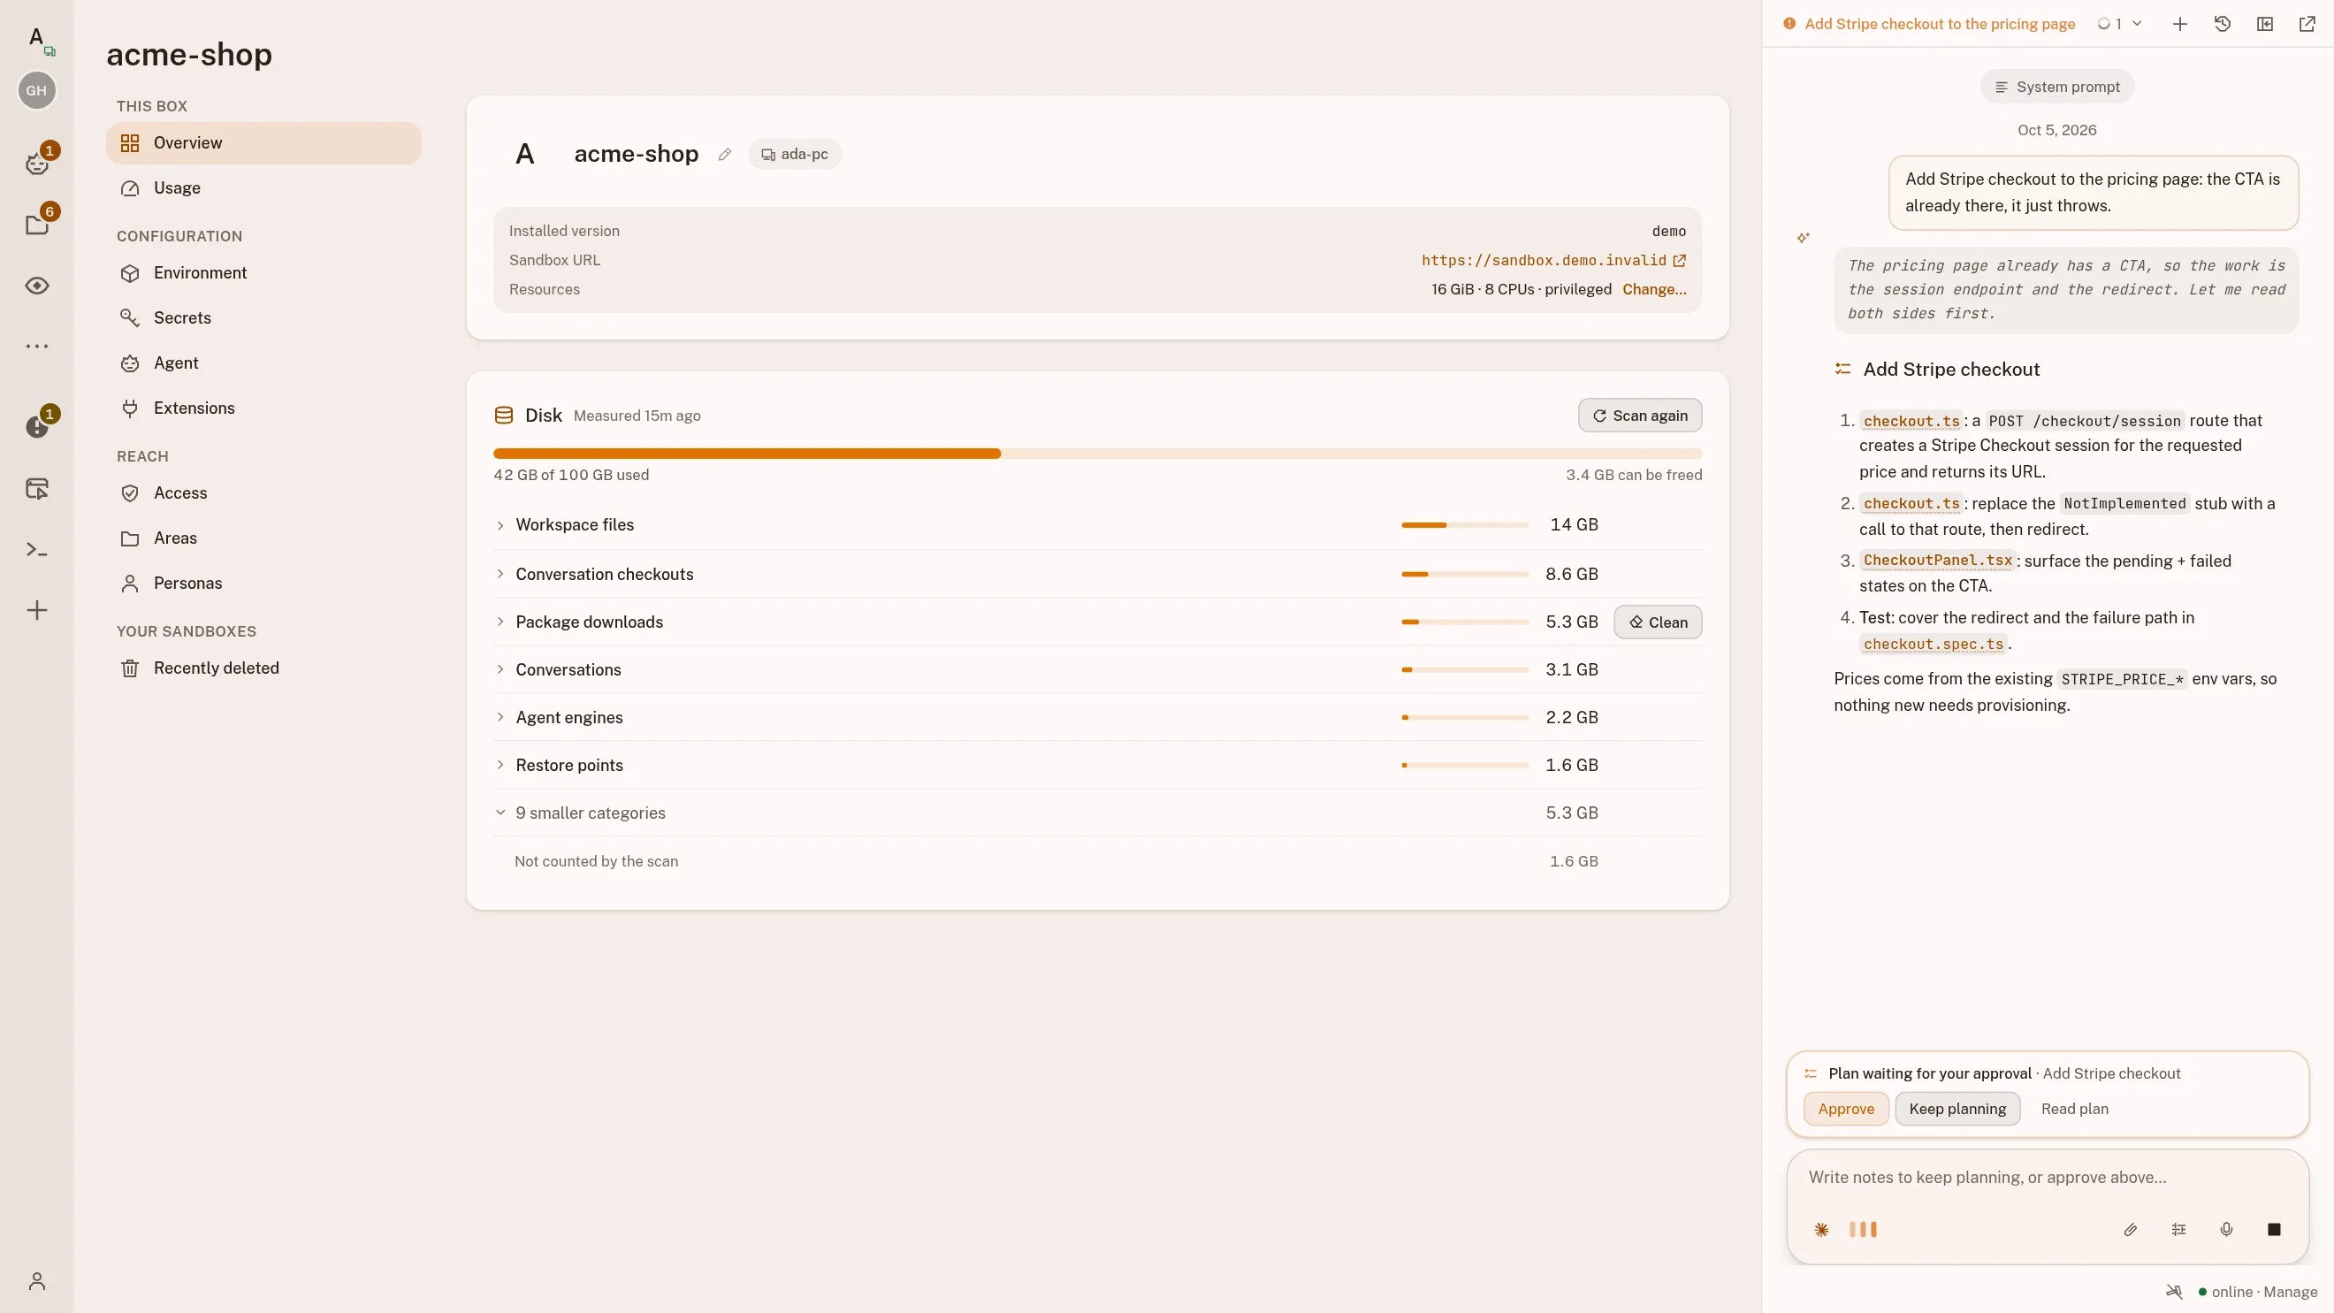Open the sandbox.demo.invalid URL link
Image resolution: width=2334 pixels, height=1313 pixels.
tap(1553, 260)
